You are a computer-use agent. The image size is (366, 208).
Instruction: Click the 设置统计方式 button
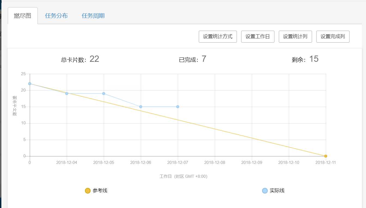coord(218,37)
